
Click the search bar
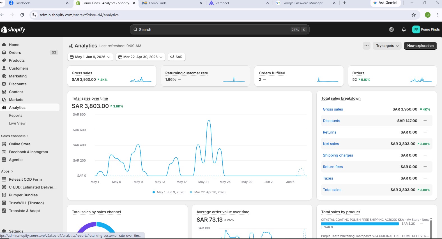pos(220,29)
